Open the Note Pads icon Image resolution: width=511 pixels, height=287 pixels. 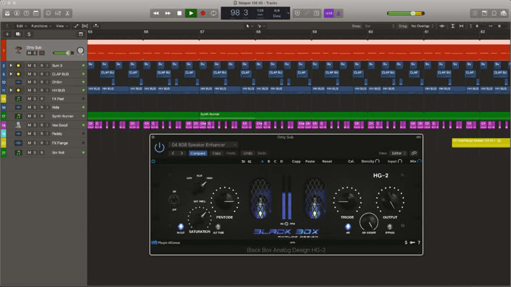click(485, 14)
